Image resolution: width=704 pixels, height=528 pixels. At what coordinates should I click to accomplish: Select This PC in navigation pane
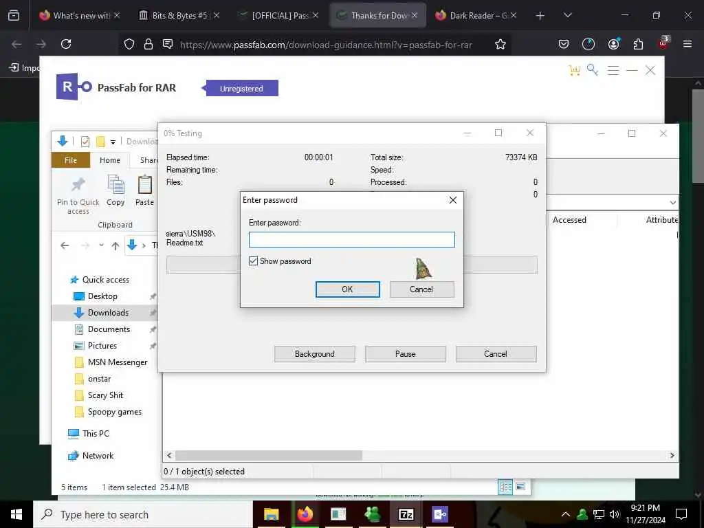[x=89, y=434]
